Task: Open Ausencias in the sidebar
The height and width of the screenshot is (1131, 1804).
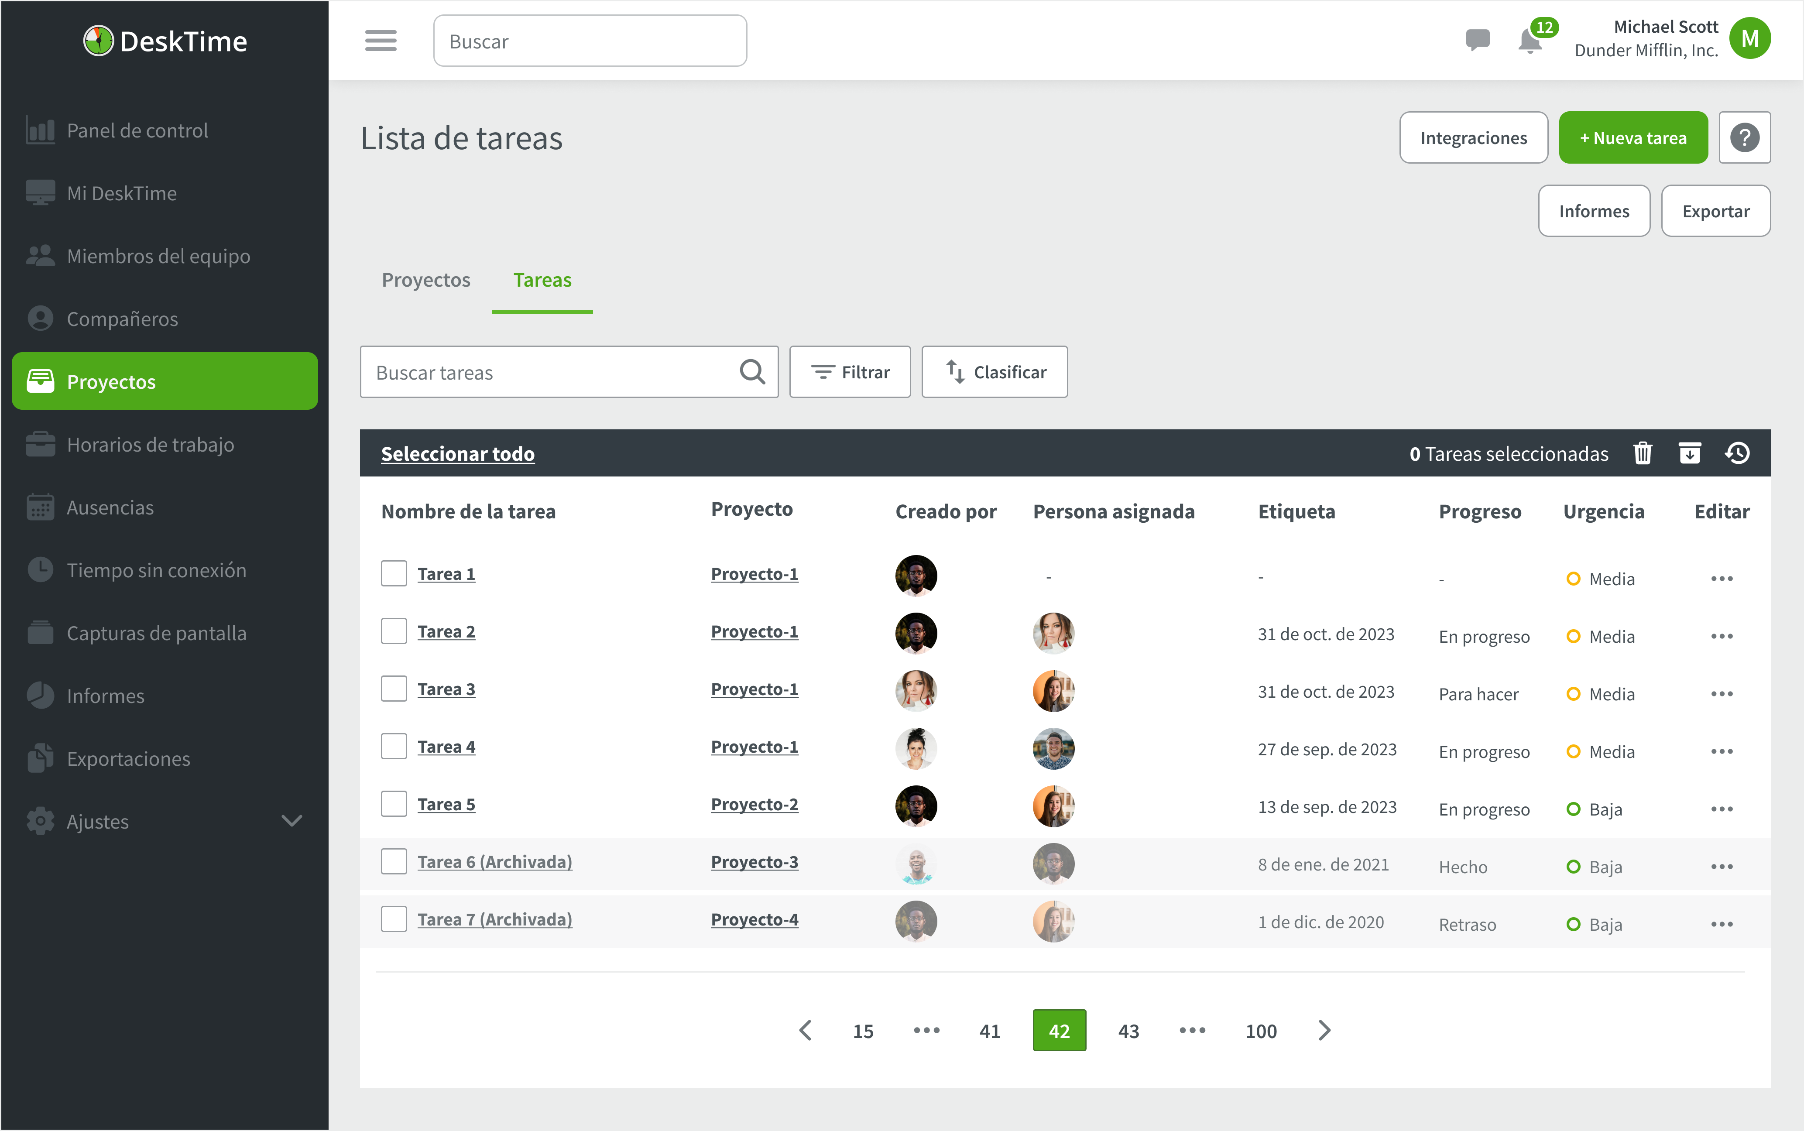Action: click(x=165, y=507)
